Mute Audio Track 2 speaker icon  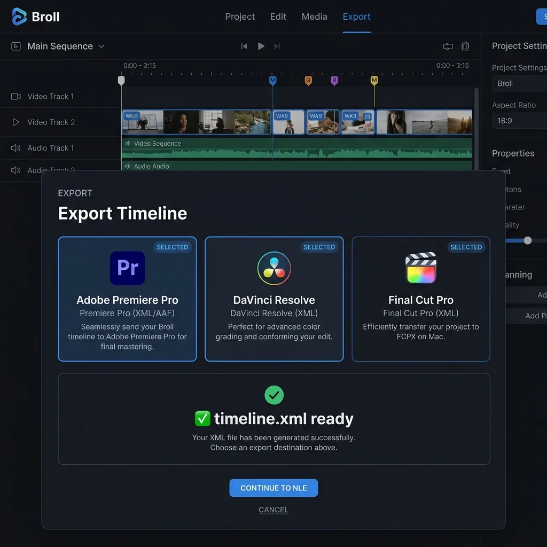15,170
